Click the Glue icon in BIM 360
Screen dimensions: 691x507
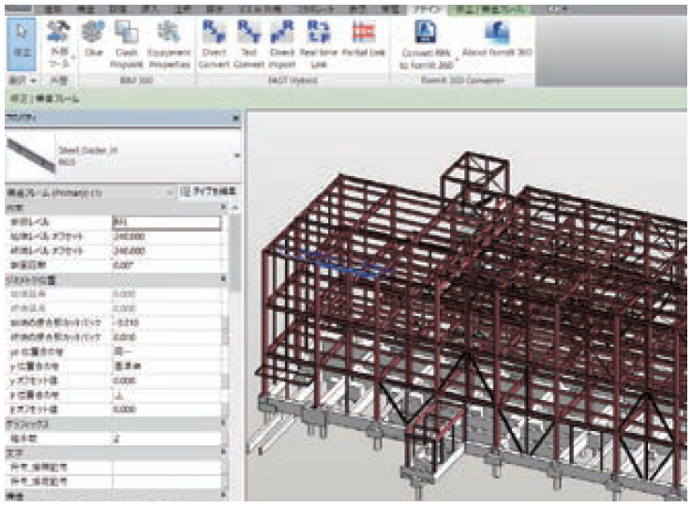click(x=92, y=39)
